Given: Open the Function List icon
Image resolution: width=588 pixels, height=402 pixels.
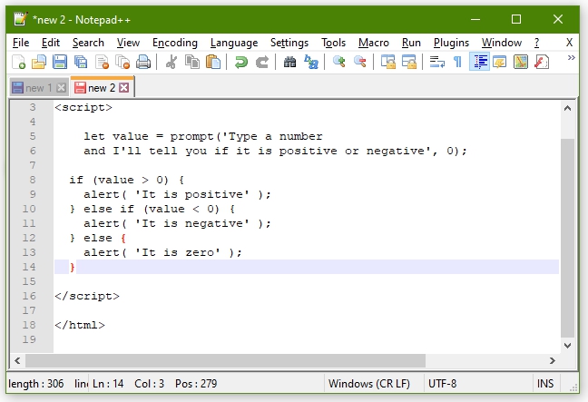Looking at the screenshot, I should [542, 63].
